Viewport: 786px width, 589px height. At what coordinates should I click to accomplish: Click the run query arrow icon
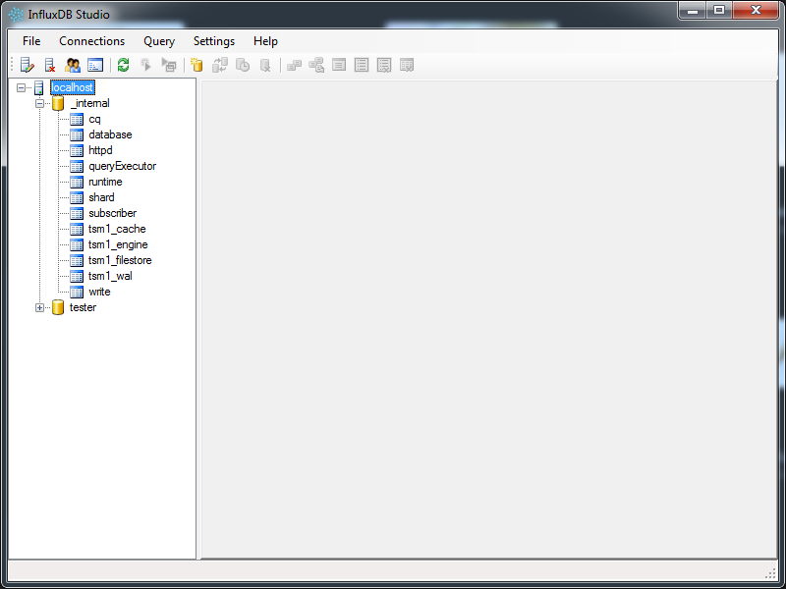(x=145, y=65)
